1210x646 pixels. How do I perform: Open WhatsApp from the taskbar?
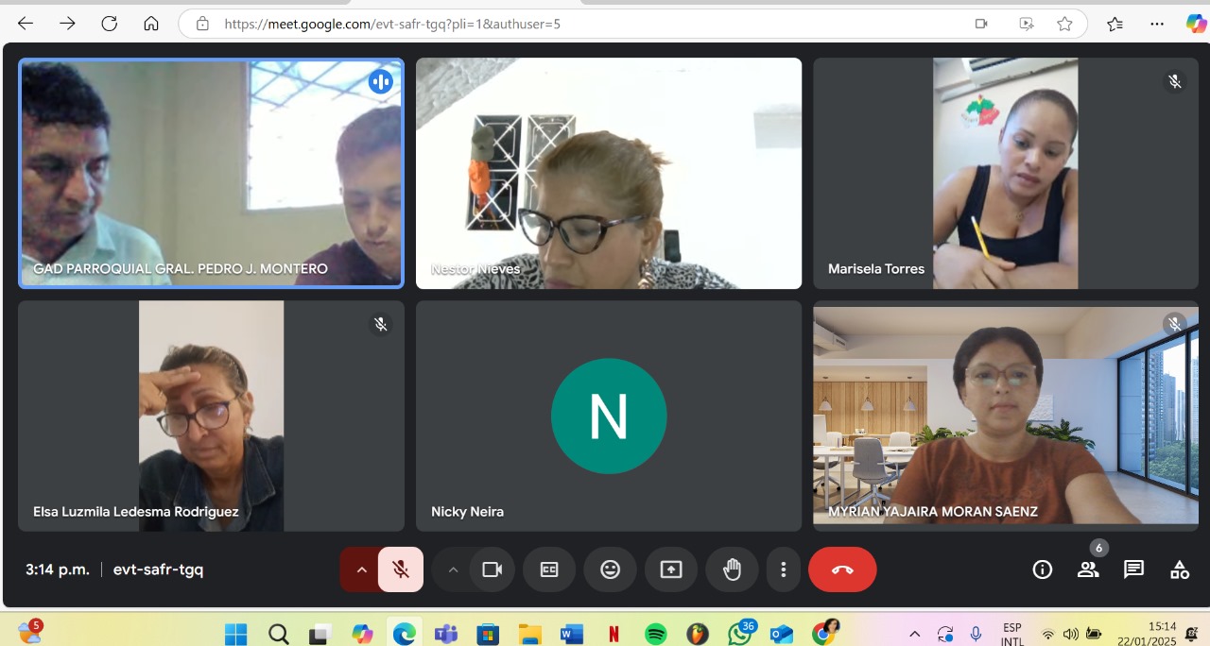coord(739,634)
